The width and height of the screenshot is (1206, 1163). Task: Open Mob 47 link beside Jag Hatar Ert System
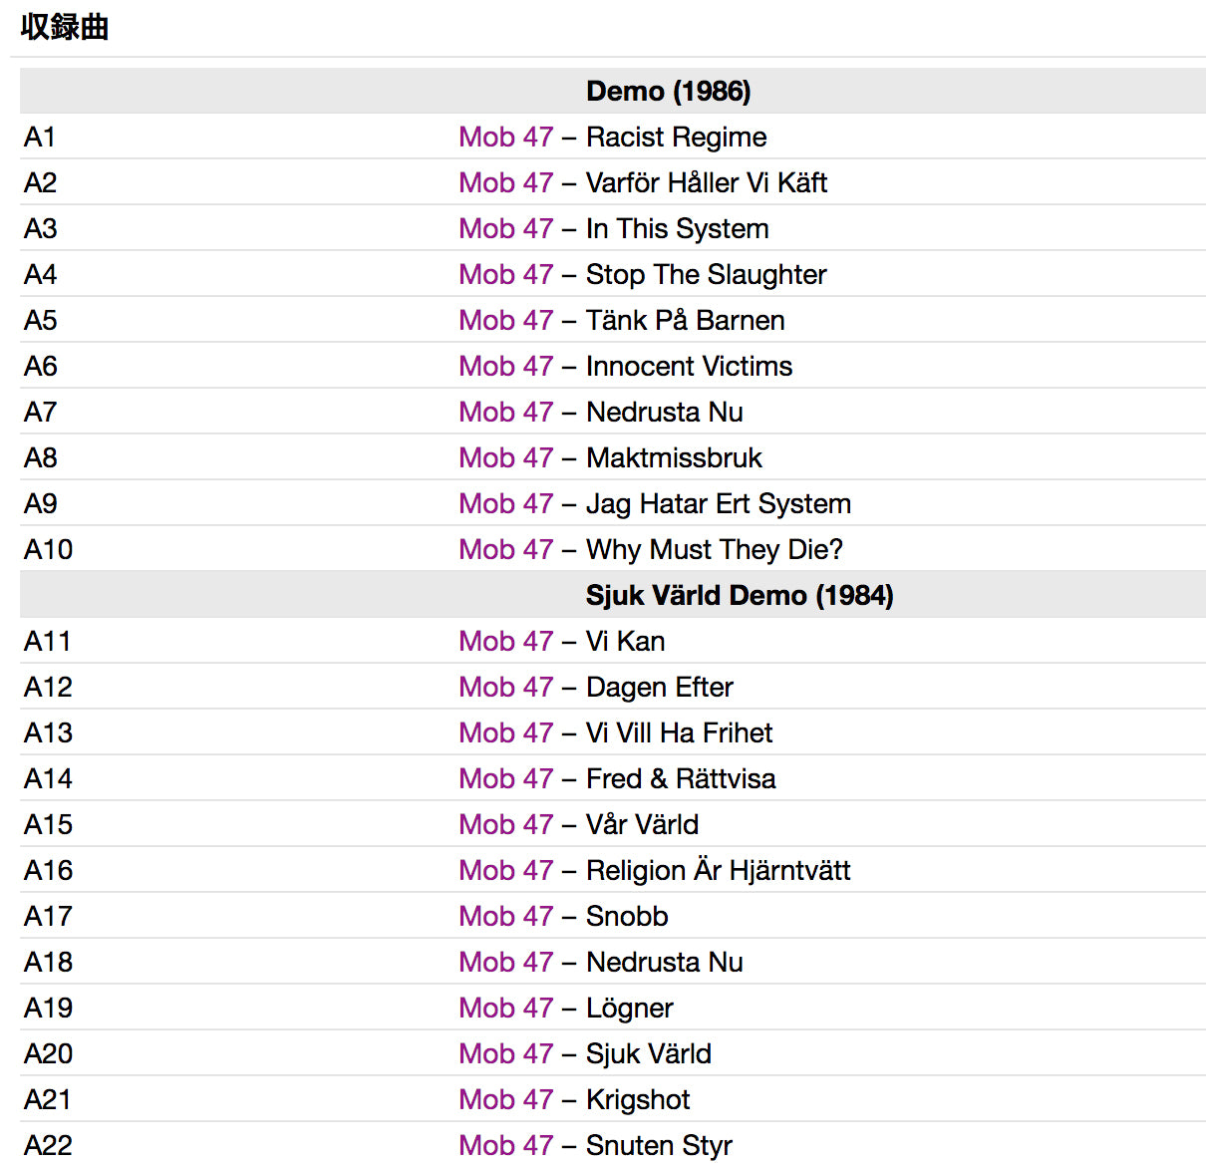pos(505,503)
